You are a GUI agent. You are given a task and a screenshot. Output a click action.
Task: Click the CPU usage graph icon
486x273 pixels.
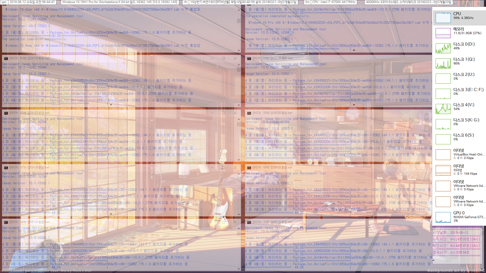pyautogui.click(x=443, y=17)
